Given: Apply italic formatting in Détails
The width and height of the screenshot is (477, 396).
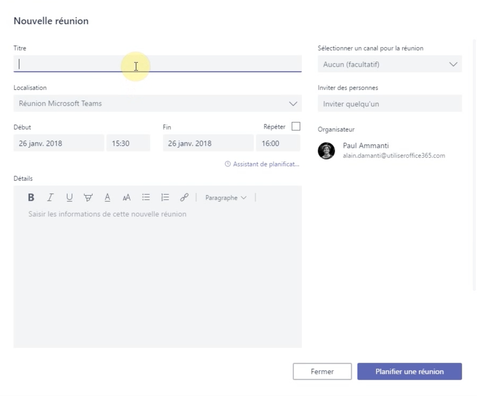Looking at the screenshot, I should (50, 197).
